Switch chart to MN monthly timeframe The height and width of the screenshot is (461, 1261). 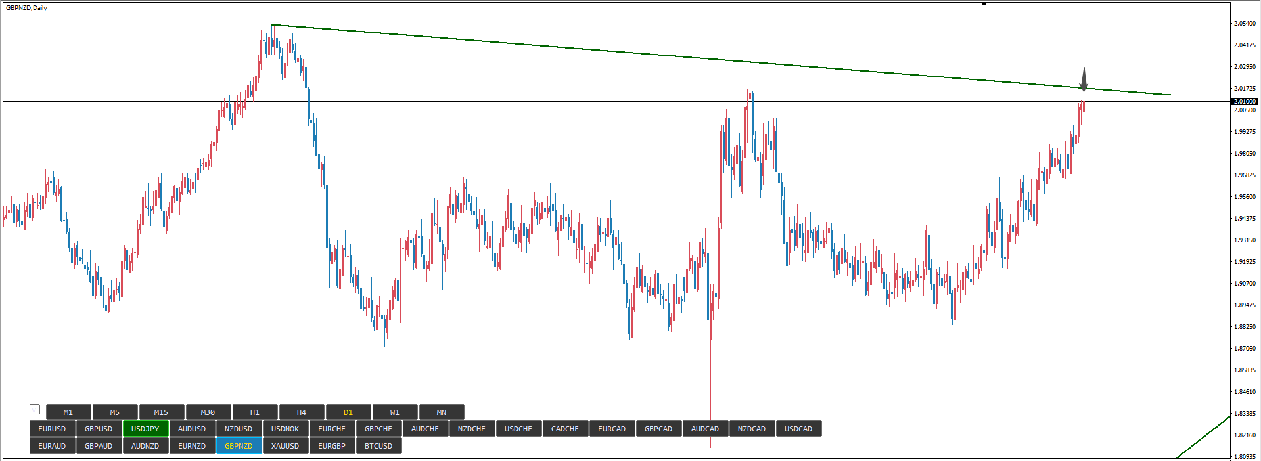point(442,412)
